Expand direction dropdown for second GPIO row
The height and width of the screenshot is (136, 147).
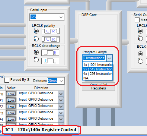(x=61, y=100)
